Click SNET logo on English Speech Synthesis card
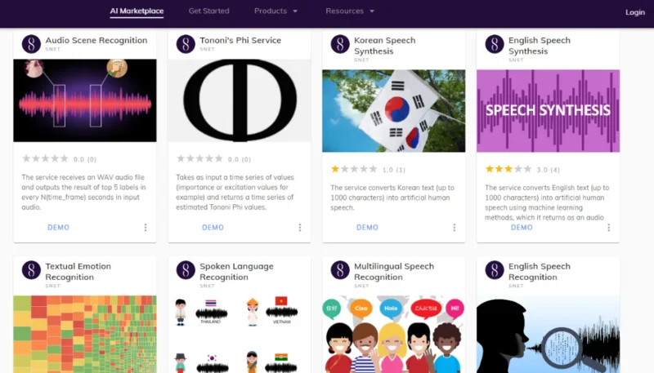The image size is (654, 373). (x=495, y=44)
